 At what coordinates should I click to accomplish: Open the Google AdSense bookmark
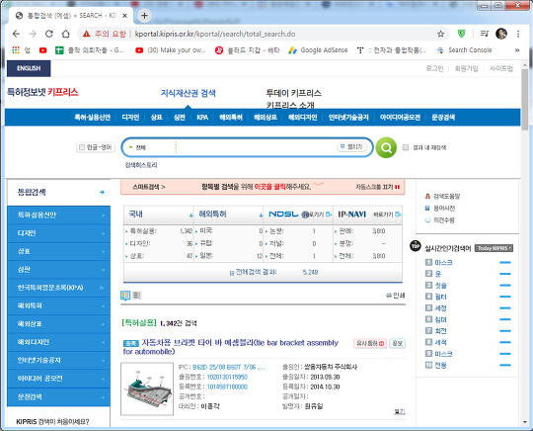click(x=318, y=50)
